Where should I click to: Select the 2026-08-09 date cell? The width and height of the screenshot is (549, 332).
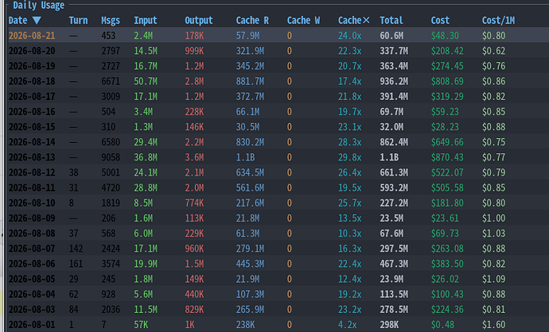click(x=32, y=218)
